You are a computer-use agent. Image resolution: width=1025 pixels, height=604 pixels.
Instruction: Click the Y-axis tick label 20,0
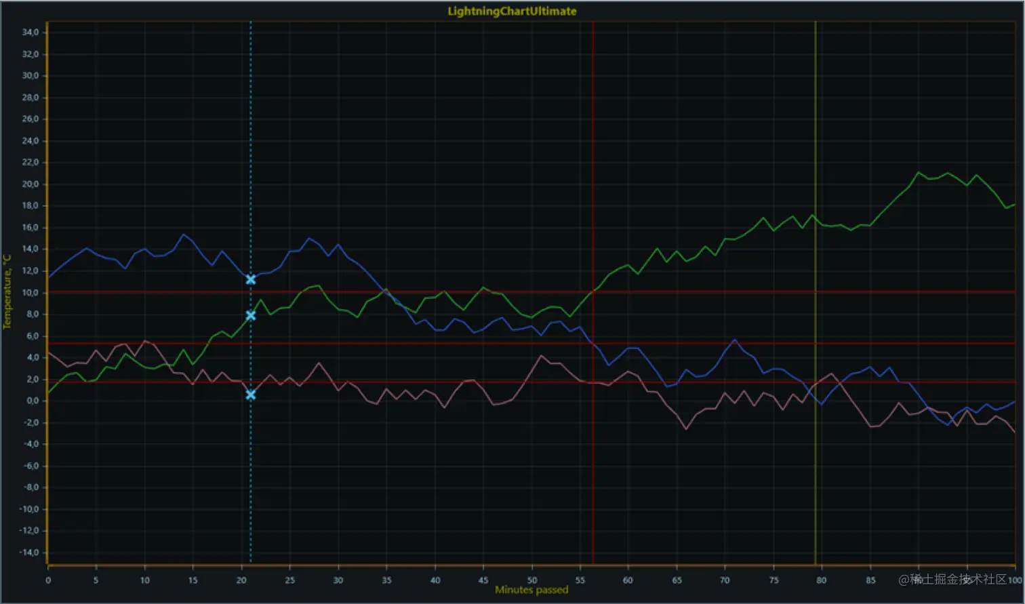point(31,184)
